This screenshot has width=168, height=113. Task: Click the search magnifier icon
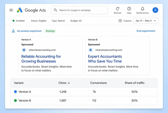(x=55, y=10)
